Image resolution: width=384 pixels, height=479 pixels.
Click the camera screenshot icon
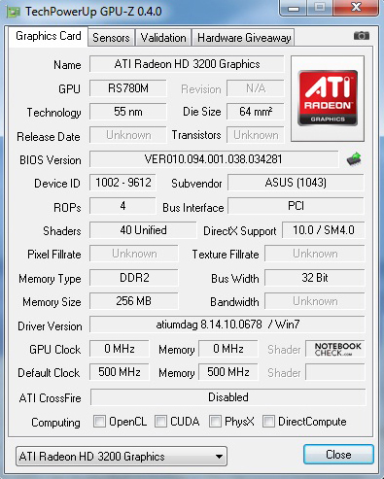[362, 36]
